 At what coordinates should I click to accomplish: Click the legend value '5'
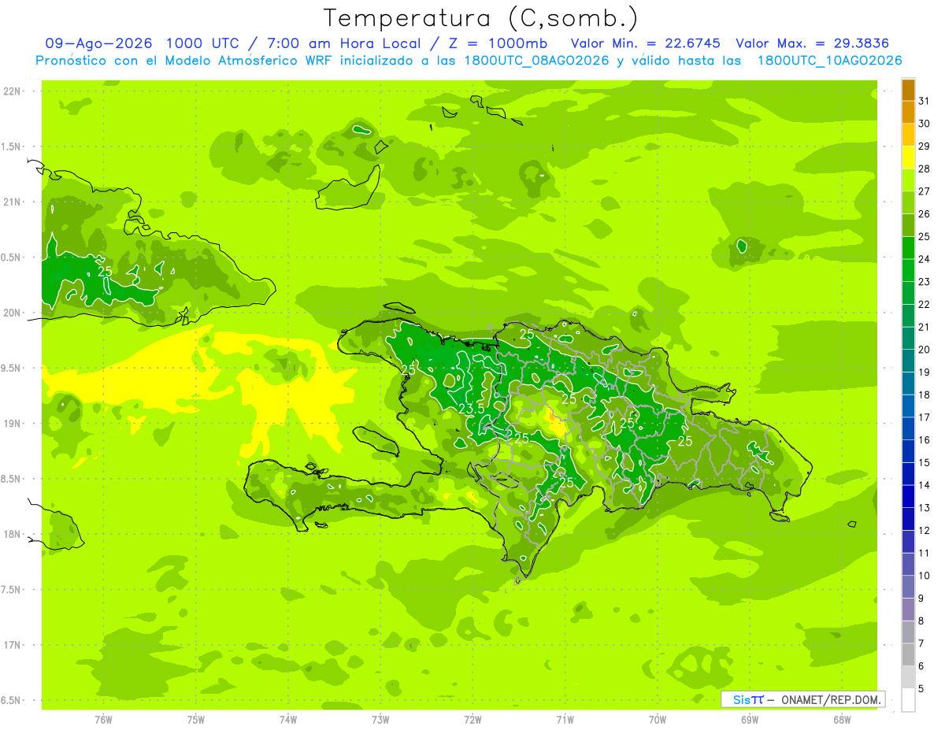tap(921, 688)
